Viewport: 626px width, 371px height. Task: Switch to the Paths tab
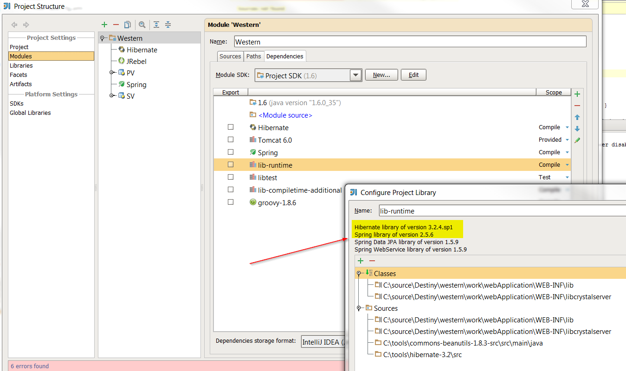click(x=254, y=56)
